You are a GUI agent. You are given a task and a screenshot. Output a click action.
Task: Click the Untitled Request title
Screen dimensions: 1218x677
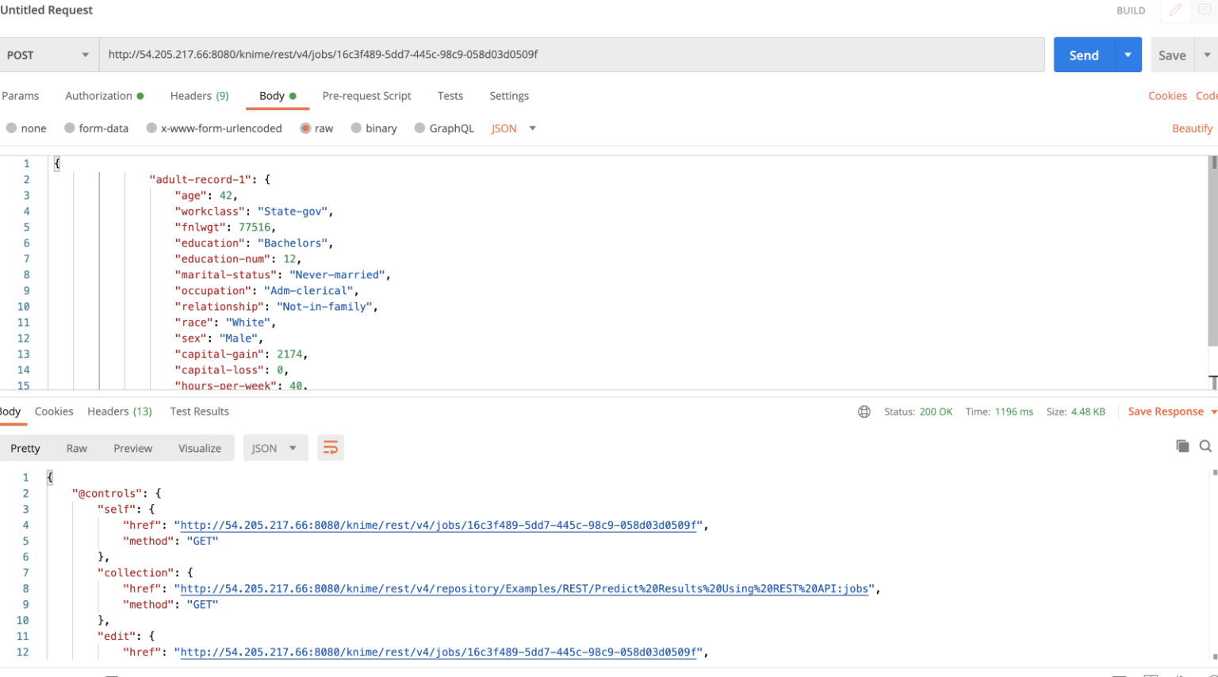coord(46,10)
